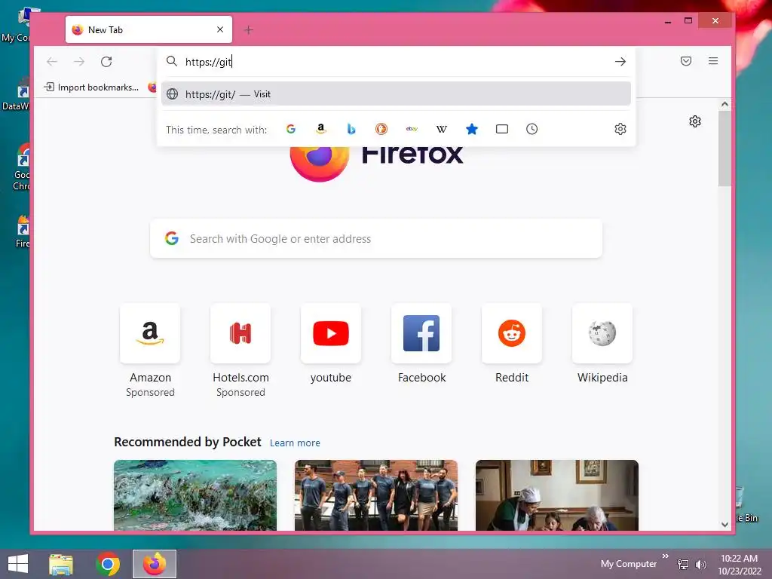Open a new tab with plus button
772x579 pixels.
(x=249, y=30)
